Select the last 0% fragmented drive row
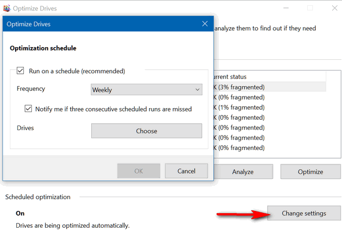This screenshot has width=342, height=233. point(270,148)
